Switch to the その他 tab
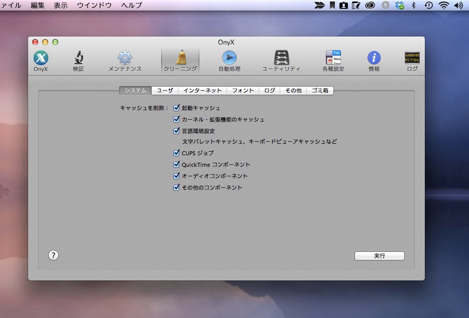The width and height of the screenshot is (469, 318). pos(293,90)
